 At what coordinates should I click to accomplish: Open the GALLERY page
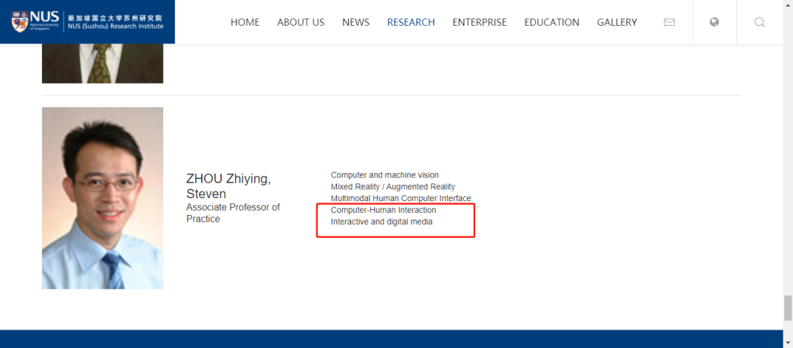click(x=617, y=22)
